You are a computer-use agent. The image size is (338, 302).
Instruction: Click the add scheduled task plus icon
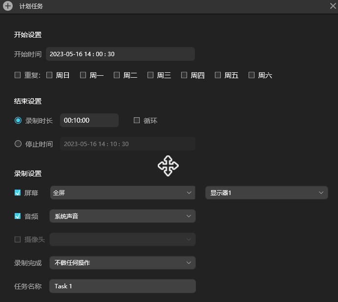tap(8, 6)
